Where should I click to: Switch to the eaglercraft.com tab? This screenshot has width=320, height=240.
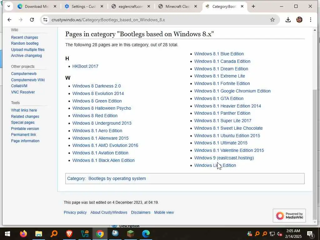point(131,7)
